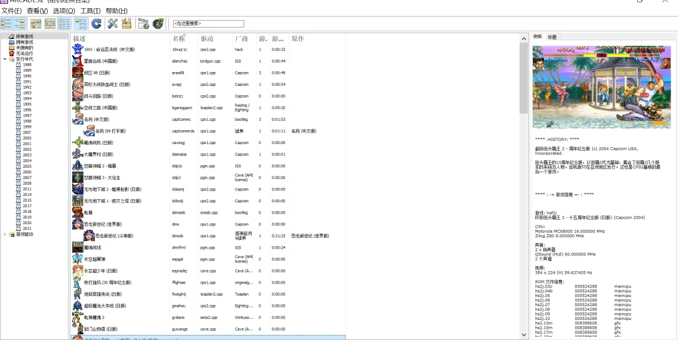Switch to the 快照 tab

click(x=537, y=37)
